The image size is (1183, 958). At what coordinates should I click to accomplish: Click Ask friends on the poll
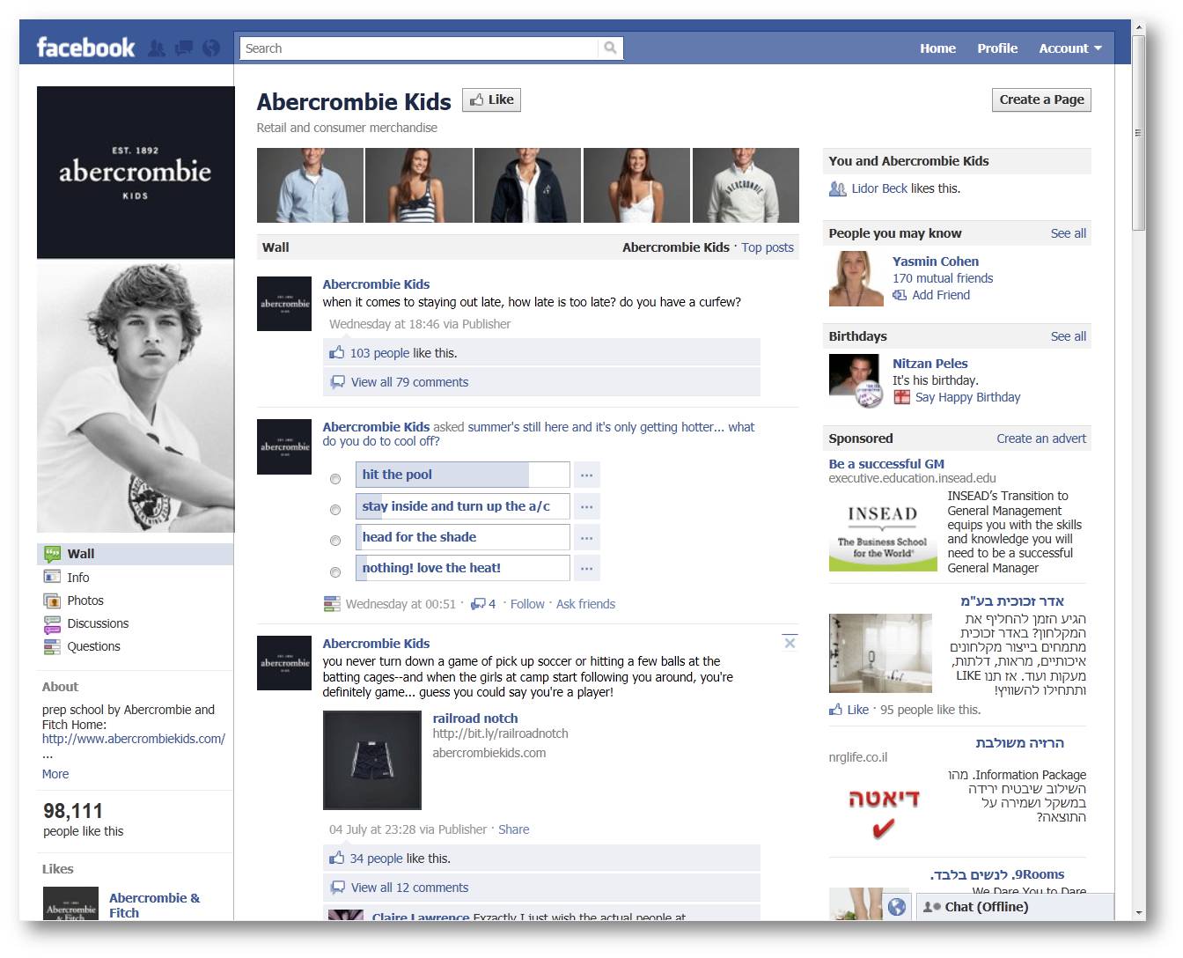[x=585, y=604]
